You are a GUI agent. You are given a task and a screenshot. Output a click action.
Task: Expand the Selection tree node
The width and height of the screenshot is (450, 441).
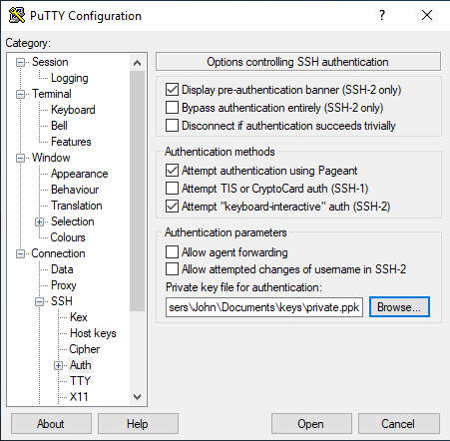[x=39, y=221]
